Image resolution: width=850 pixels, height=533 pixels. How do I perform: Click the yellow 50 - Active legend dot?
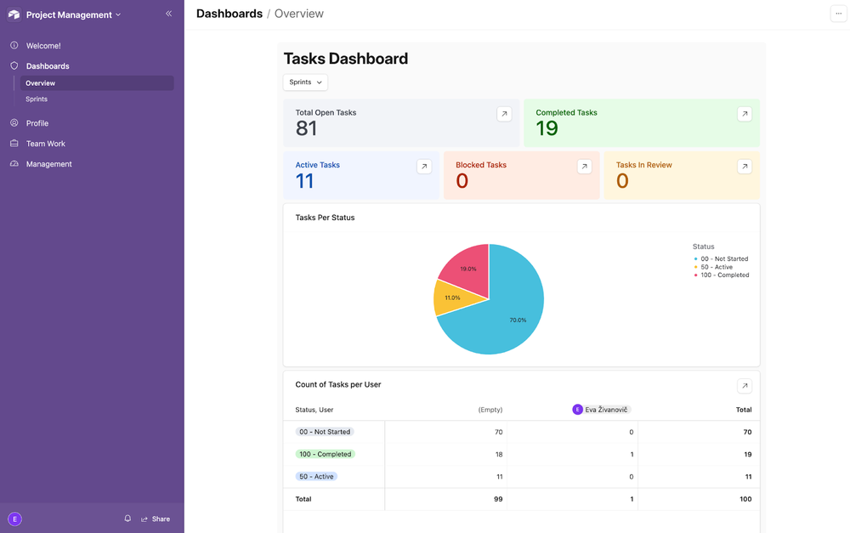click(695, 266)
